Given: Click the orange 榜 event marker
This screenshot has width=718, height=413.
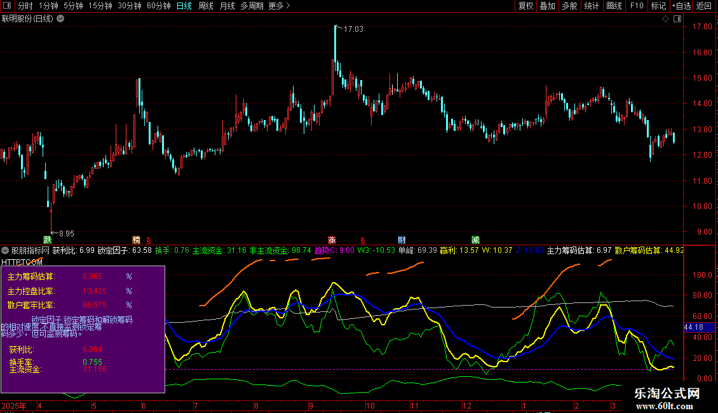Looking at the screenshot, I should (136, 240).
